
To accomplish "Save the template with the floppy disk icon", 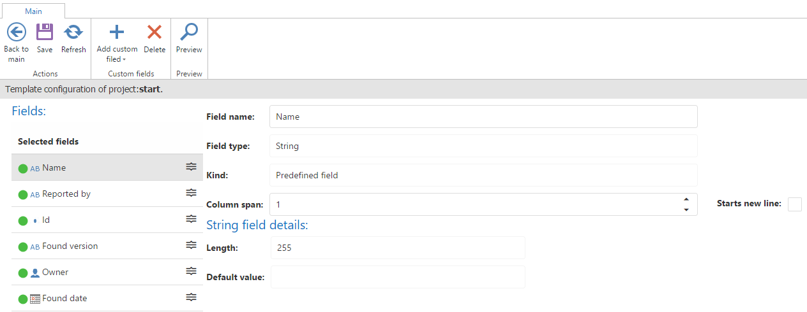I will (45, 32).
